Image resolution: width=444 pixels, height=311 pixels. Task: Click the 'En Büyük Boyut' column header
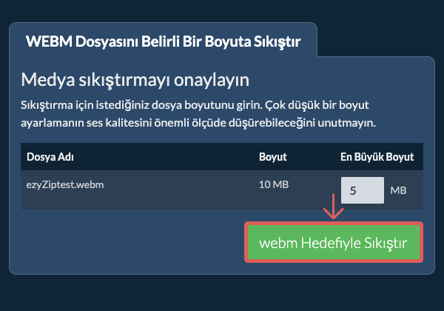[x=377, y=157]
